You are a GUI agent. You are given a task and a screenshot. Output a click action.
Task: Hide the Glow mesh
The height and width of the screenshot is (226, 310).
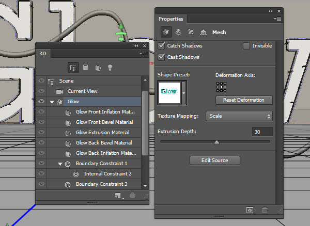tap(41, 101)
